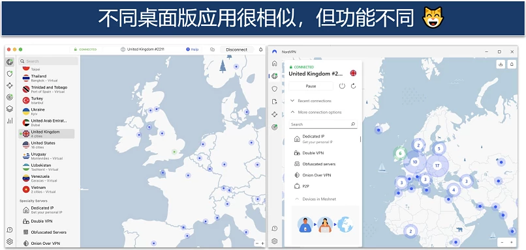Image resolution: width=526 pixels, height=250 pixels.
Task: Open Threat Protection shield in Mac sidebar
Action: pos(10,74)
